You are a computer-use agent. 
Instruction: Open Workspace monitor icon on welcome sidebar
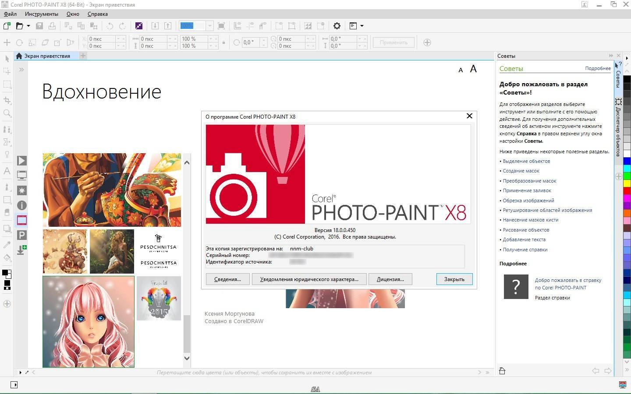pyautogui.click(x=22, y=176)
